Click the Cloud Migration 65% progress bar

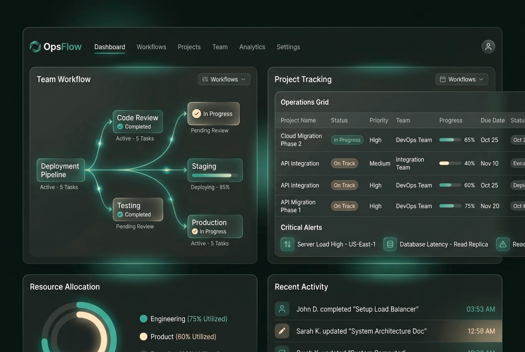click(x=450, y=140)
